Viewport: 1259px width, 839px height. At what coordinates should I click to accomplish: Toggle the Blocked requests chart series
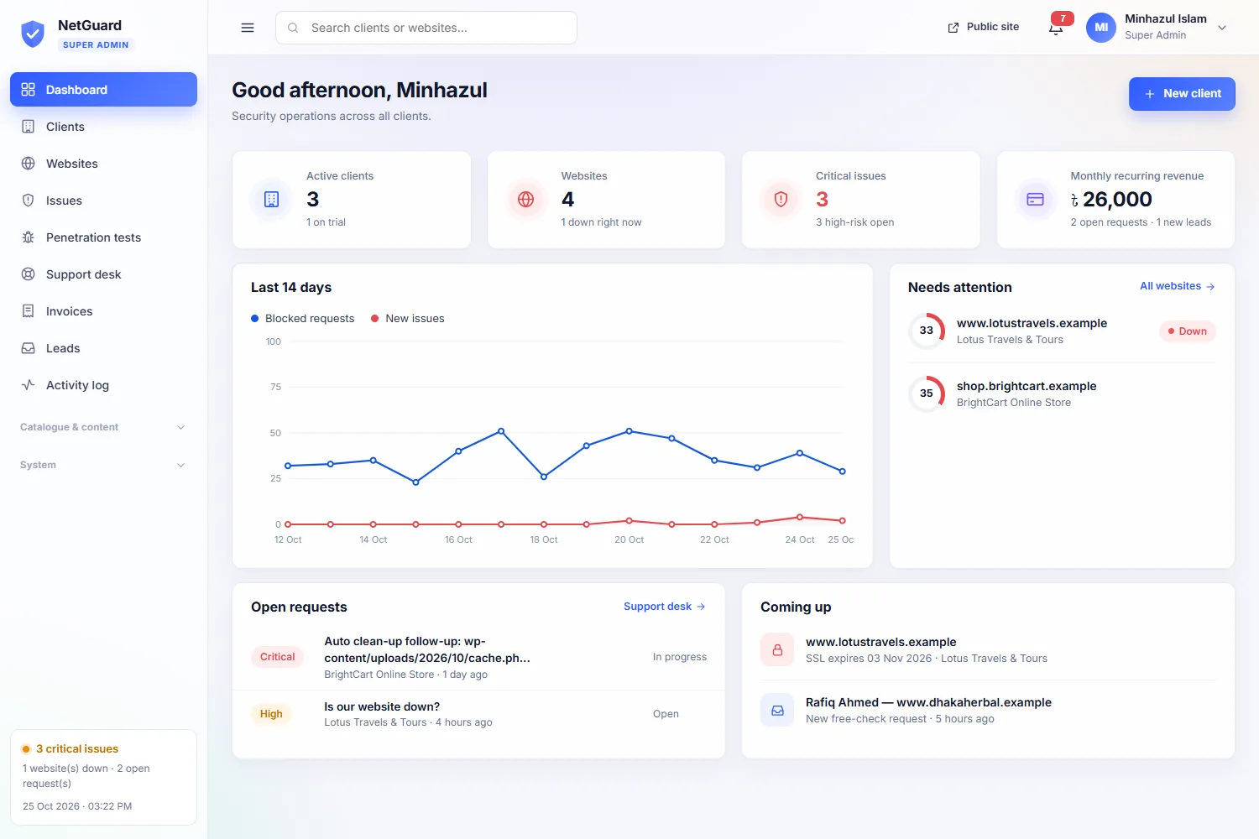coord(302,319)
